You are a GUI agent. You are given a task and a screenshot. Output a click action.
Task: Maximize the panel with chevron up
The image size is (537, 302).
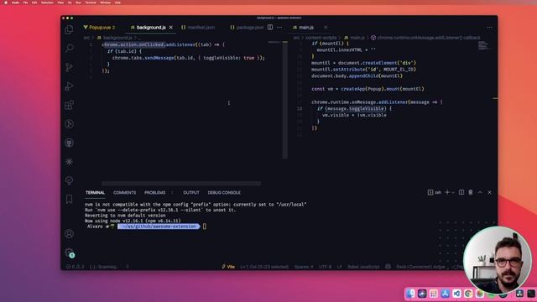click(480, 192)
